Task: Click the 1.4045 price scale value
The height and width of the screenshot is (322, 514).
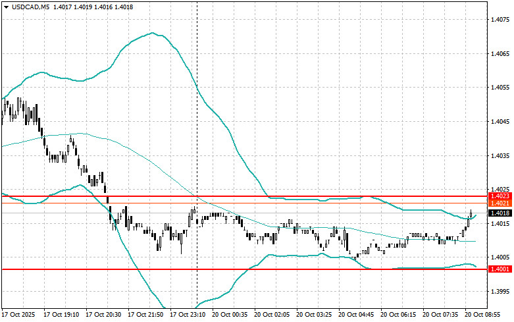Action: [x=500, y=122]
